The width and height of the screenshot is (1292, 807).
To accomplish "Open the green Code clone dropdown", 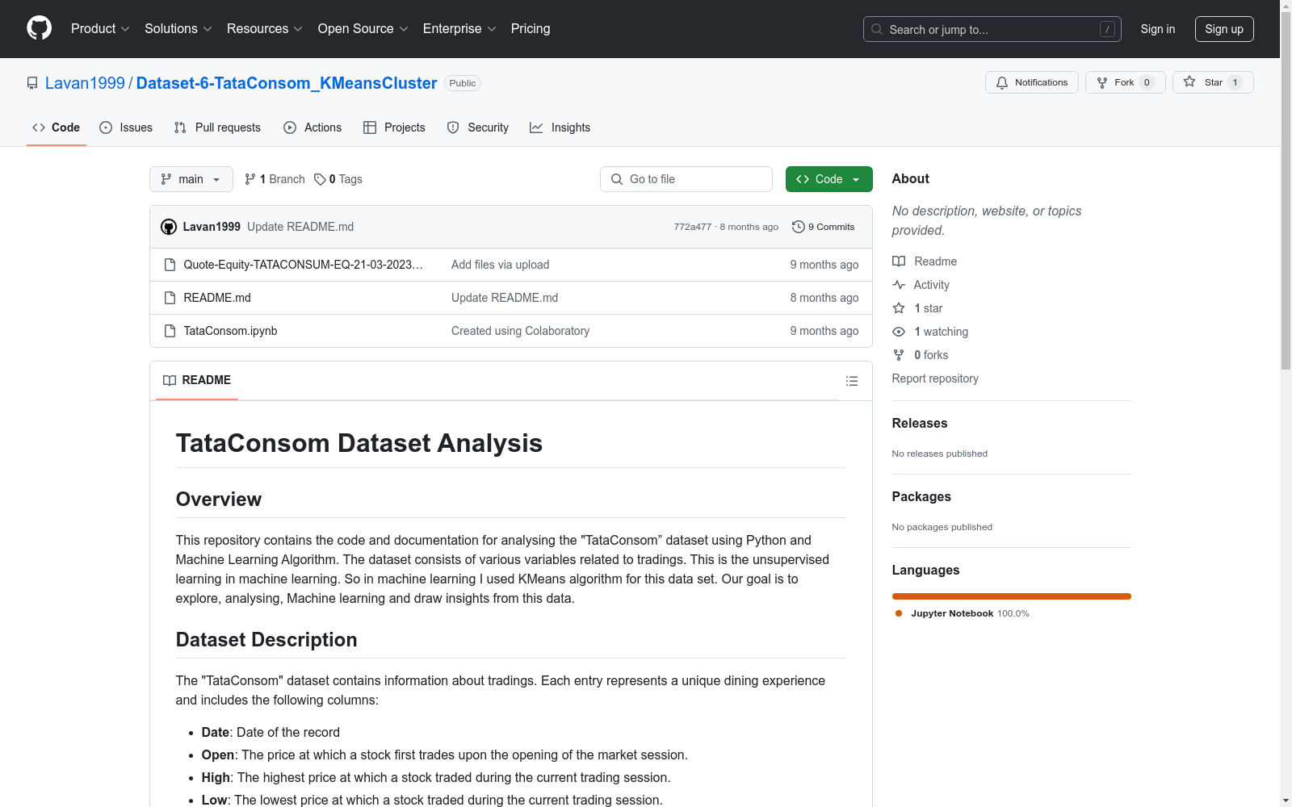I will coord(829,179).
